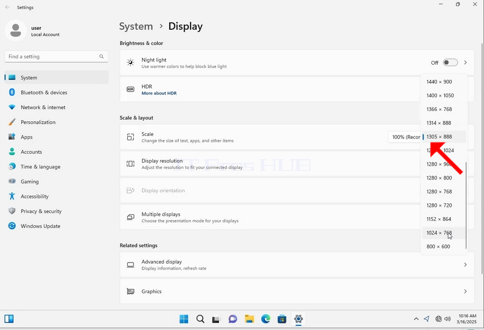Choose 1280 × 720 resolution
The height and width of the screenshot is (330, 484).
point(443,205)
